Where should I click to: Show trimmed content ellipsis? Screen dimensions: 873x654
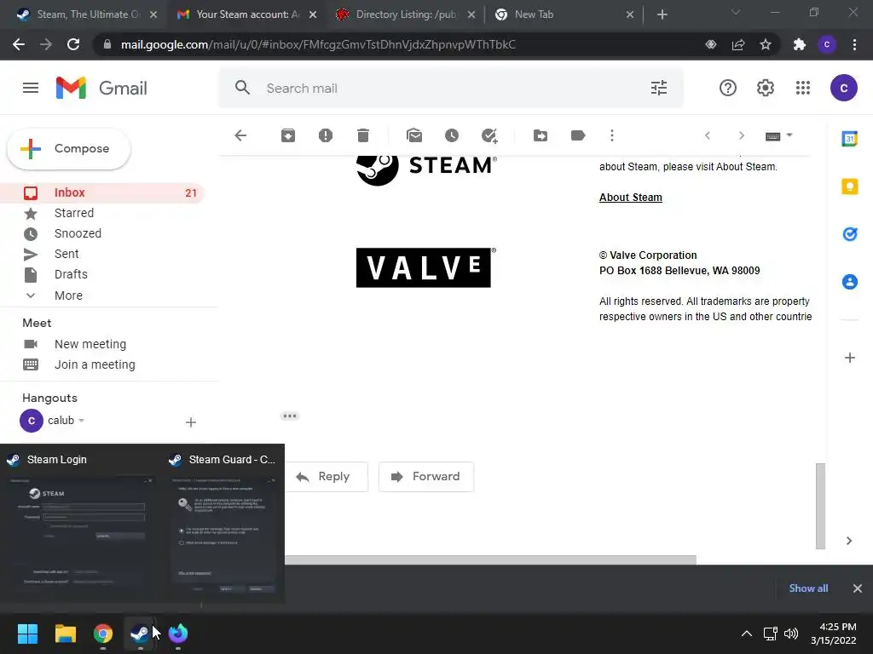click(x=290, y=416)
